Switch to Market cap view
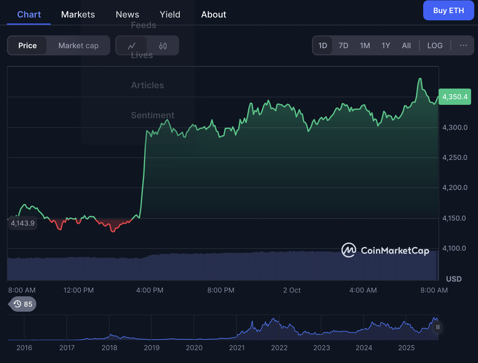Image resolution: width=478 pixels, height=363 pixels. (x=78, y=46)
